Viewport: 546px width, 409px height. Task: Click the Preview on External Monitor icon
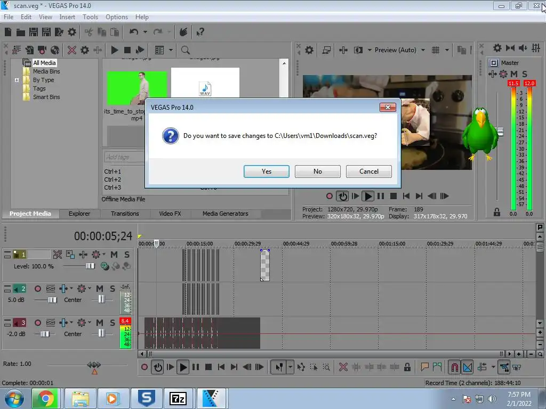pyautogui.click(x=327, y=50)
